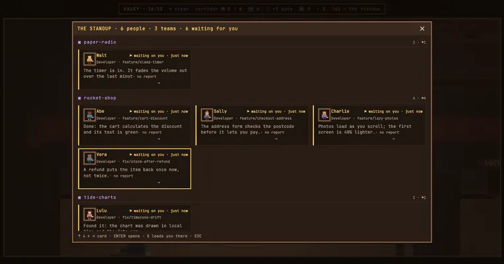Image resolution: width=504 pixels, height=264 pixels.
Task: Click the 16:13 clock in top status bar
Action: pyautogui.click(x=155, y=9)
